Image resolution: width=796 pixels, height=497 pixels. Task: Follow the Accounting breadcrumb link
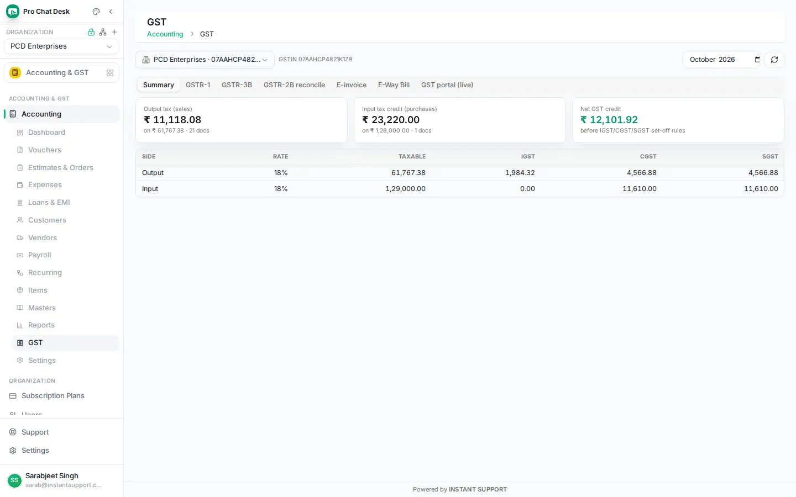[165, 34]
